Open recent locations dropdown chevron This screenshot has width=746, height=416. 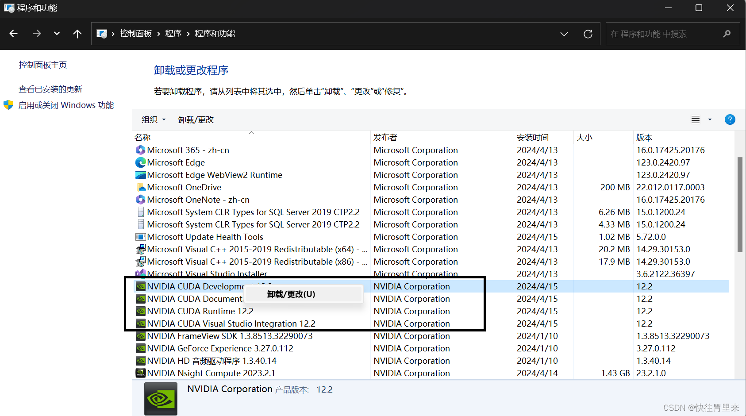57,33
